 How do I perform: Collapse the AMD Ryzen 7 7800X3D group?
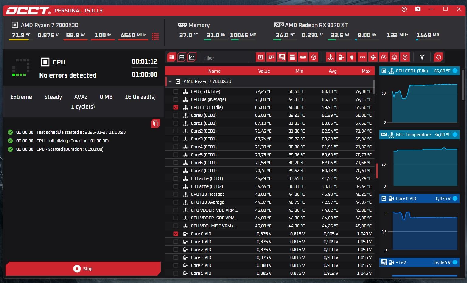coord(170,81)
